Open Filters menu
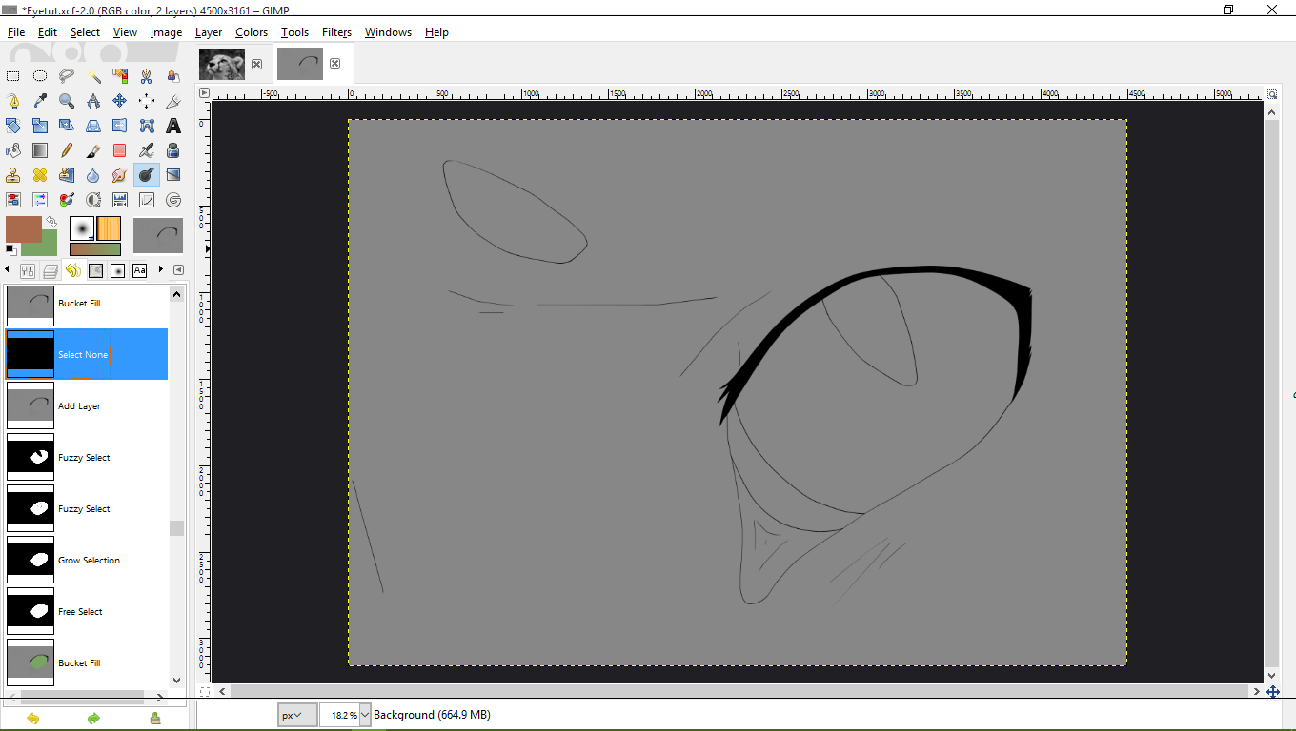 (336, 32)
